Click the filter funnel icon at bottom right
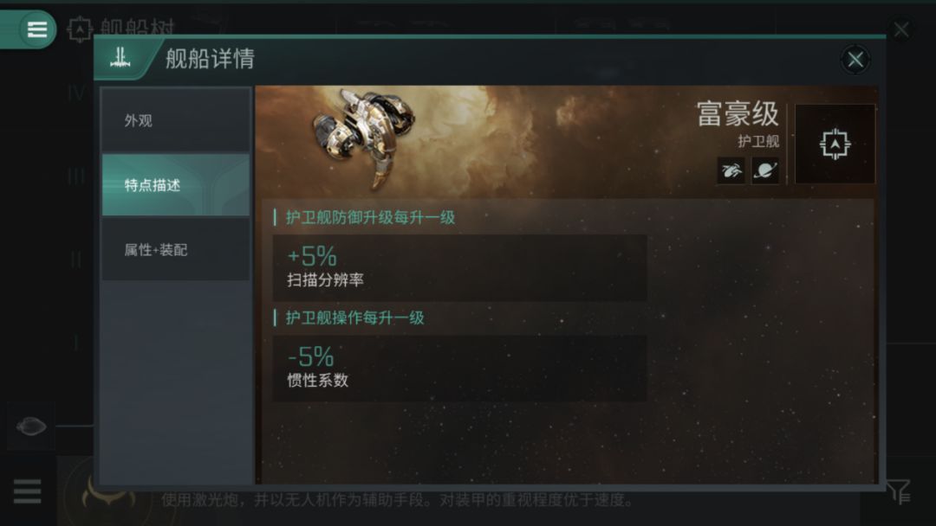 (899, 492)
